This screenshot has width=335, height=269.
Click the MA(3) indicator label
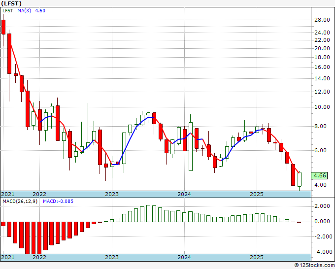point(24,11)
